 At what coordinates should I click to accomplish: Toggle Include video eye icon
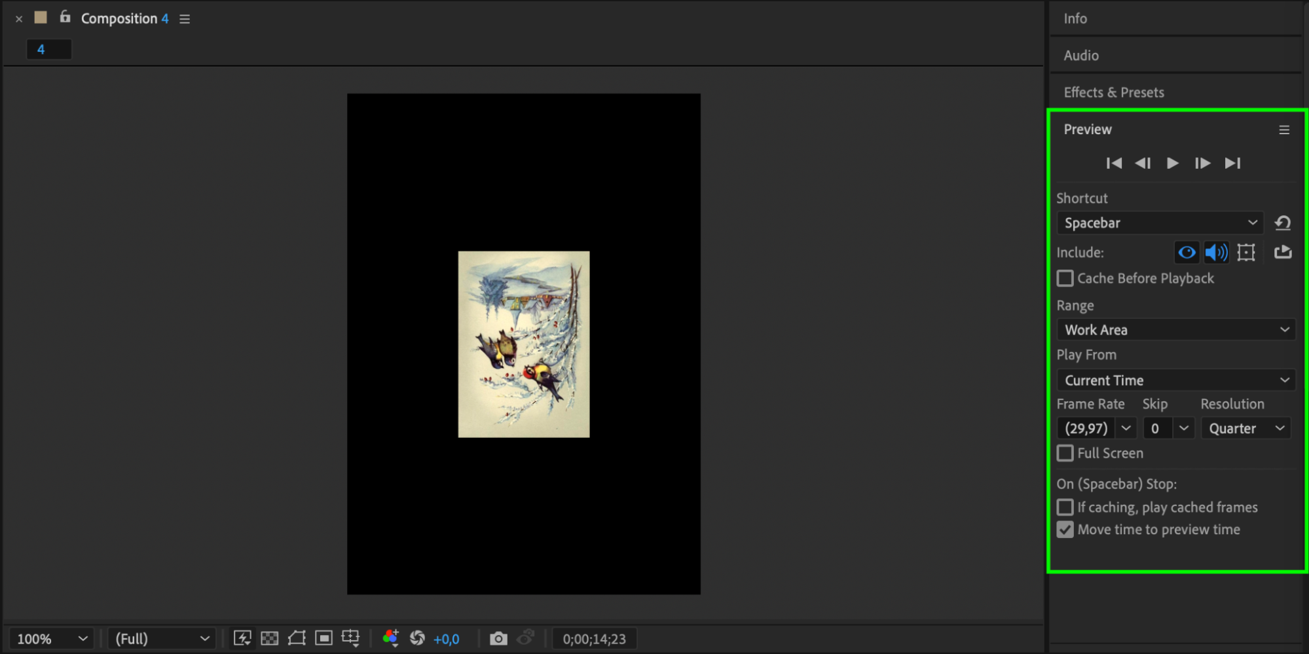[1187, 252]
